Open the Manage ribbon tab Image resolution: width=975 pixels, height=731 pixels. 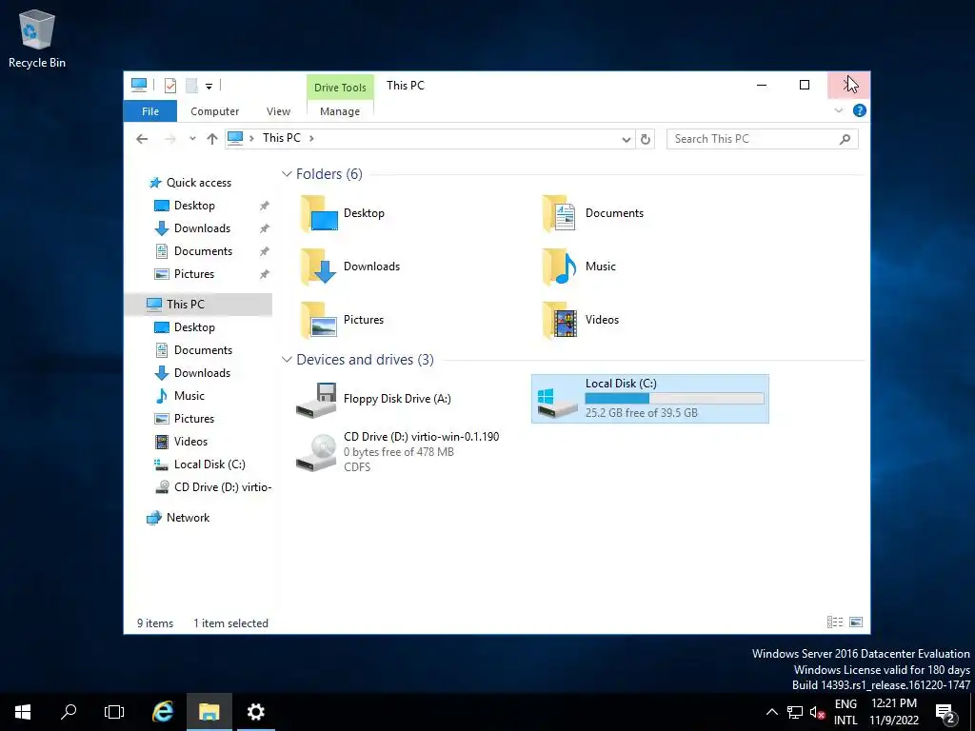pyautogui.click(x=340, y=111)
